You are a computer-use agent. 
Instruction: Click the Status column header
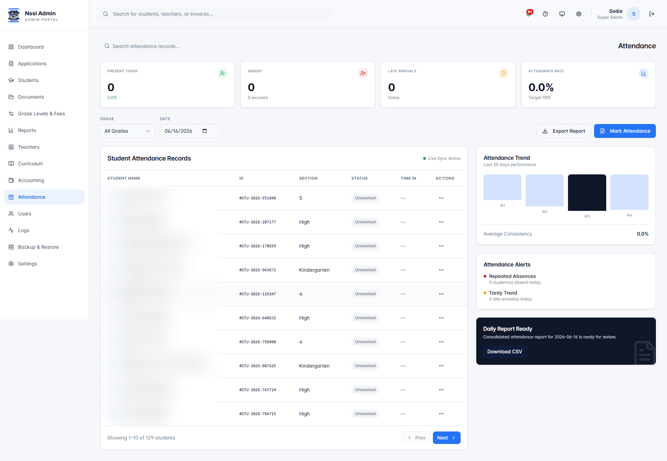coord(359,178)
